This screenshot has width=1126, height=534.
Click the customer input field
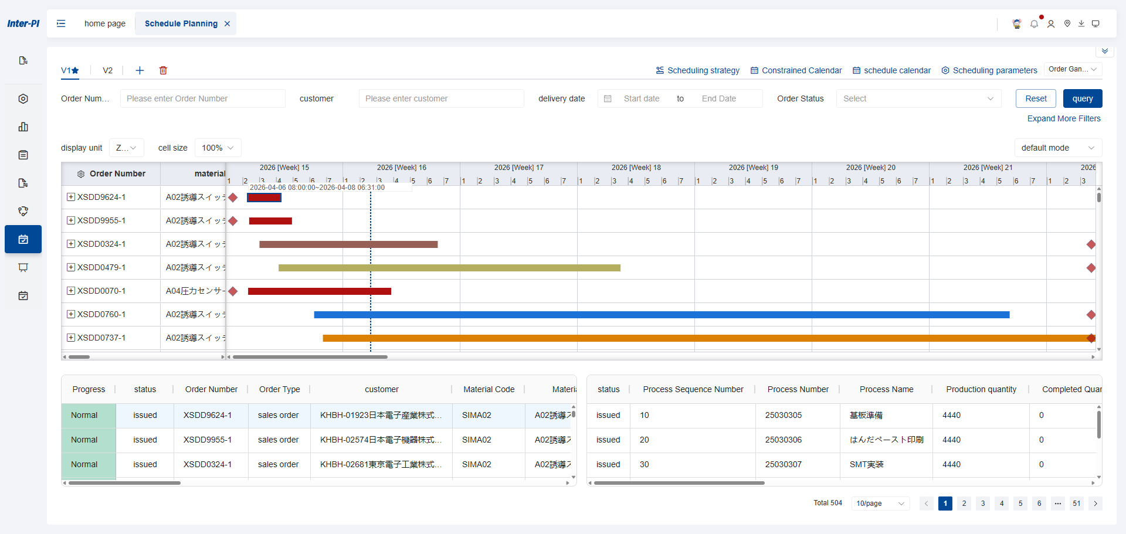click(x=442, y=98)
